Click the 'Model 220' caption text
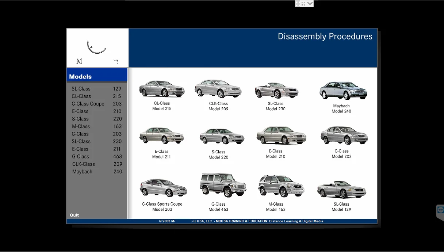The image size is (444, 252). click(x=218, y=157)
